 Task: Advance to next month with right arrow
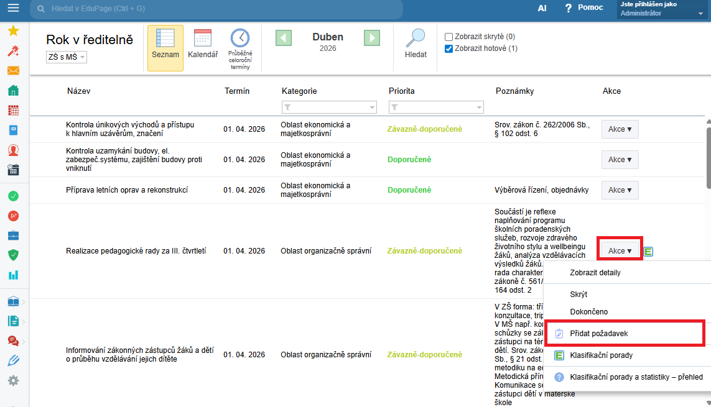point(372,38)
